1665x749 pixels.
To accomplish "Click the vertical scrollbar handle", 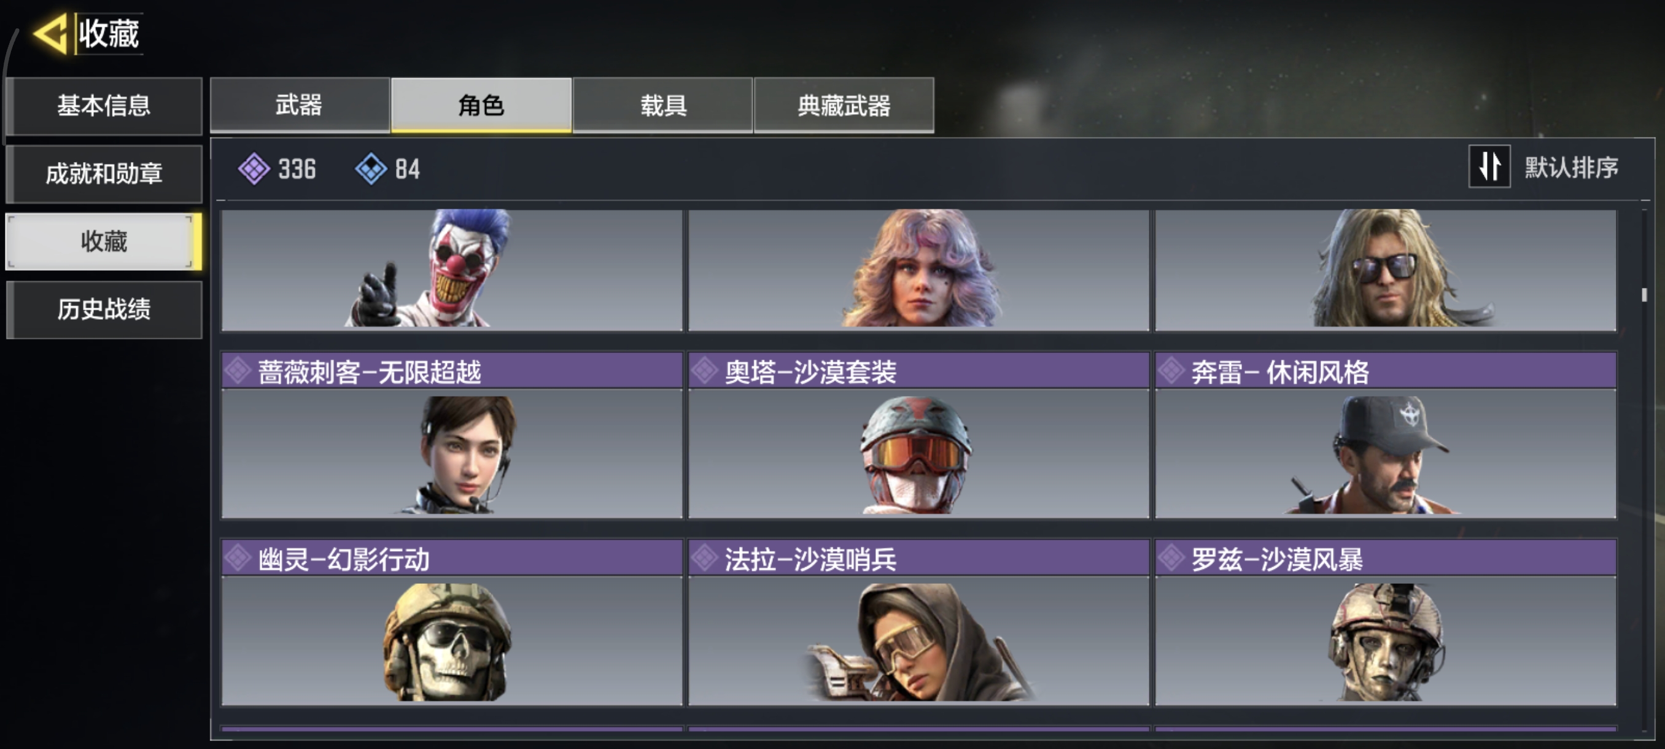I will (x=1644, y=294).
